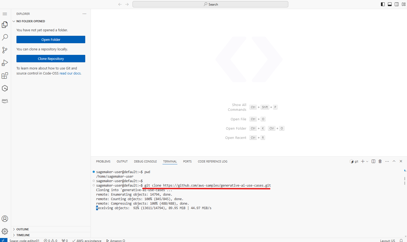Toggle primary side bar visibility
This screenshot has height=242, width=407.
(383, 4)
